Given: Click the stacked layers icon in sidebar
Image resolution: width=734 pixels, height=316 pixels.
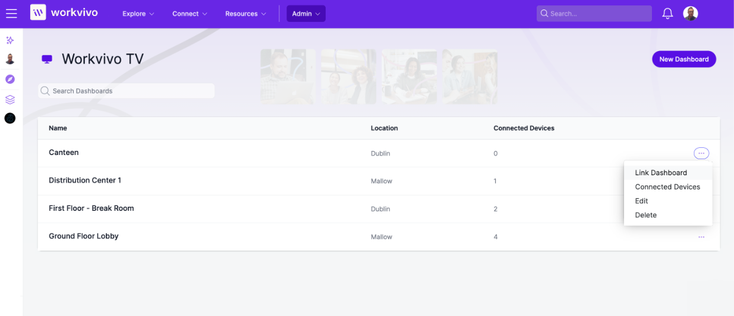Looking at the screenshot, I should (10, 99).
